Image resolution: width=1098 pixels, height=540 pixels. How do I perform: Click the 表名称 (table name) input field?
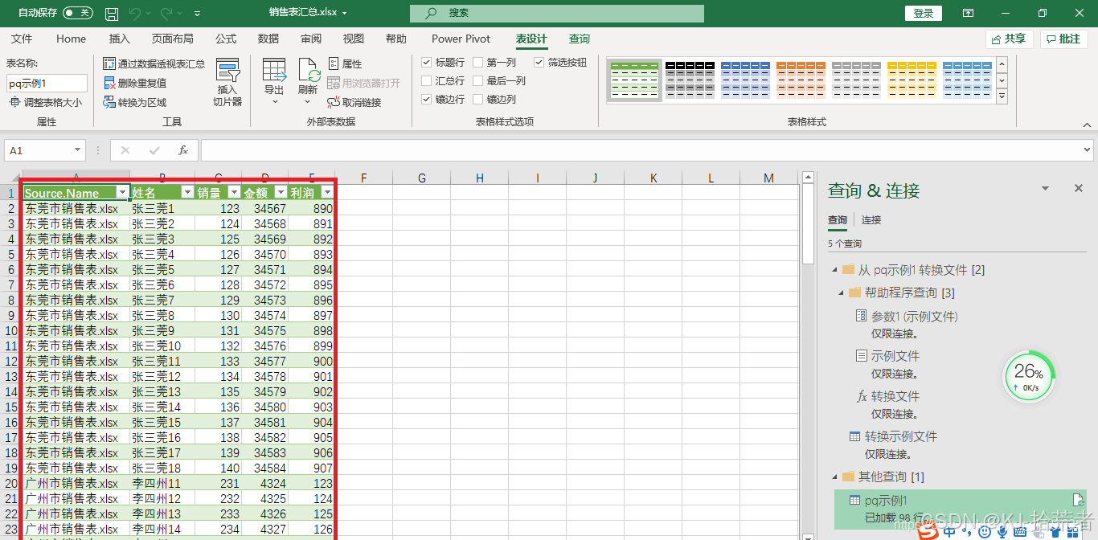[47, 83]
